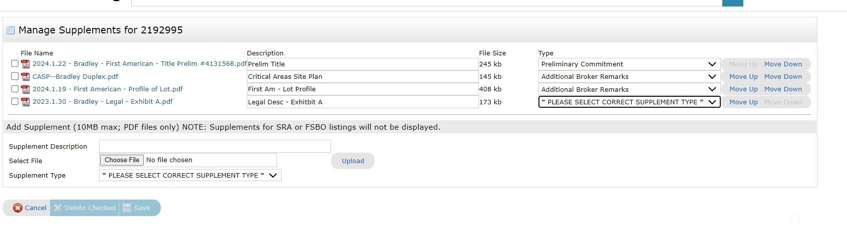
Task: Check the box for Title Prelim file
Action: point(15,64)
